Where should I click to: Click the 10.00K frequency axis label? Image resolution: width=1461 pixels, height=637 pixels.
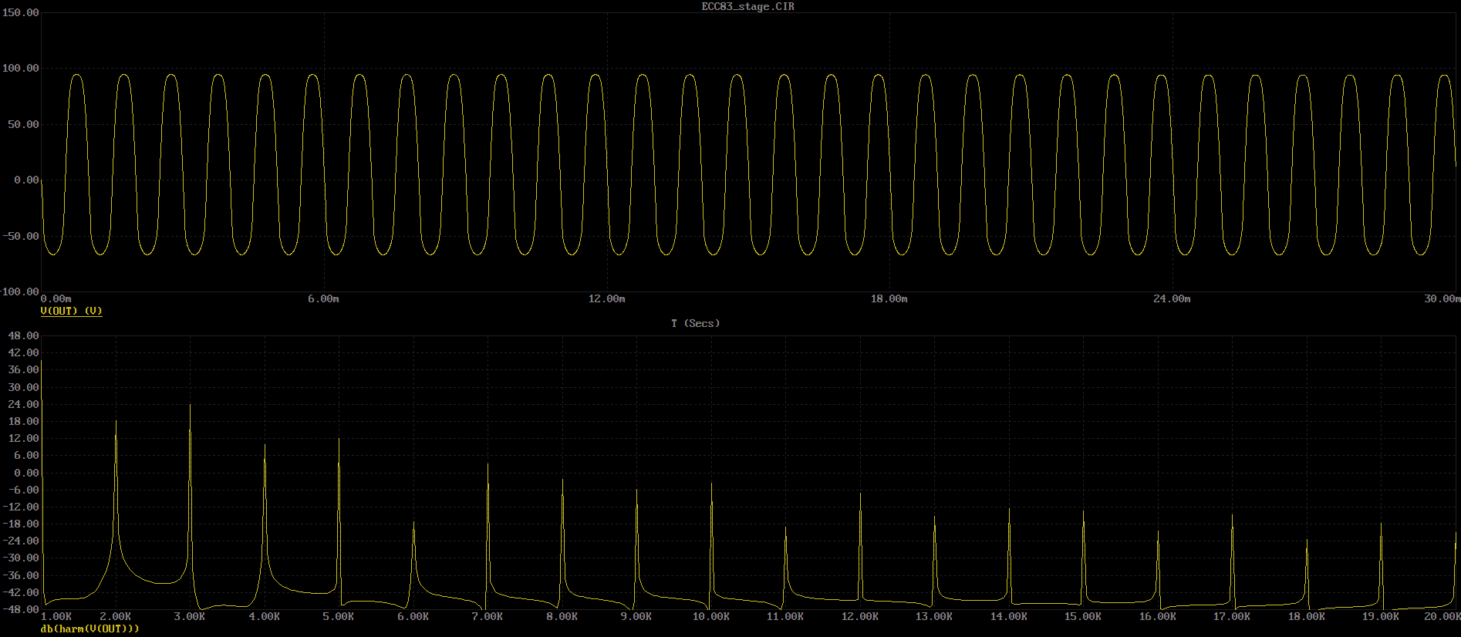tap(710, 616)
